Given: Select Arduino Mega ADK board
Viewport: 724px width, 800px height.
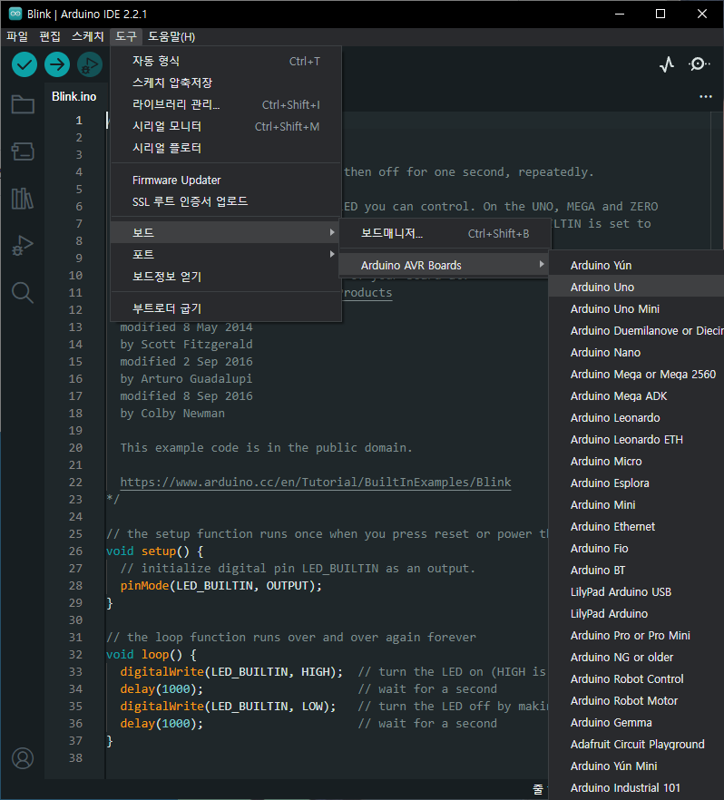Looking at the screenshot, I should coord(636,395).
